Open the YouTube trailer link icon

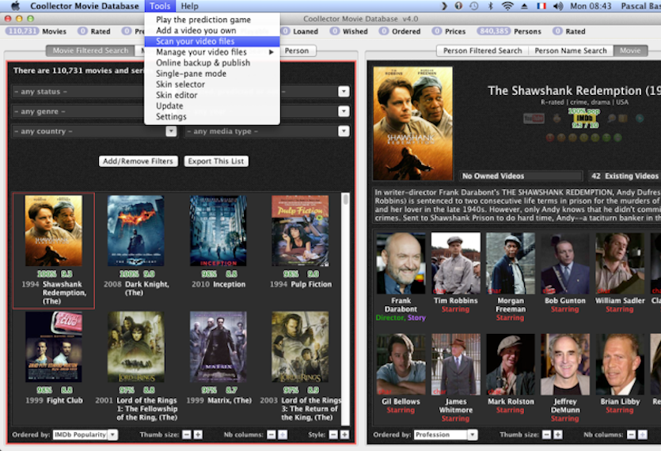[x=534, y=119]
